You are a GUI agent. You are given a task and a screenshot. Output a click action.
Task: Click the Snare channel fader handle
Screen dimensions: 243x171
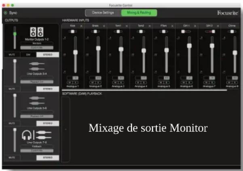coord(98,48)
